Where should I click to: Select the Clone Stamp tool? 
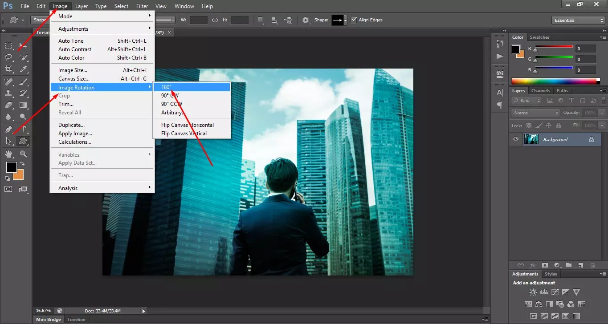(x=8, y=93)
